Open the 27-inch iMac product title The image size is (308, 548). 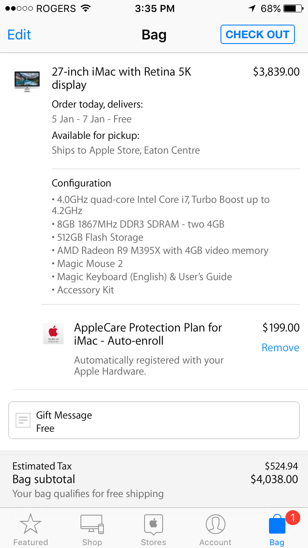point(122,78)
